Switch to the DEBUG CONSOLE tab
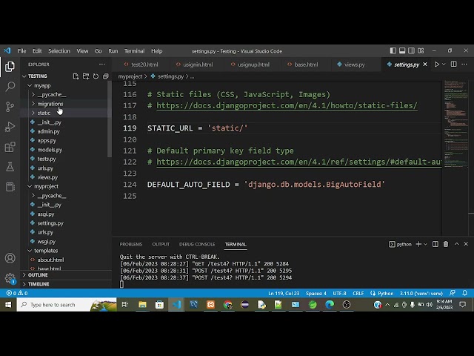The height and width of the screenshot is (356, 474). point(197,244)
